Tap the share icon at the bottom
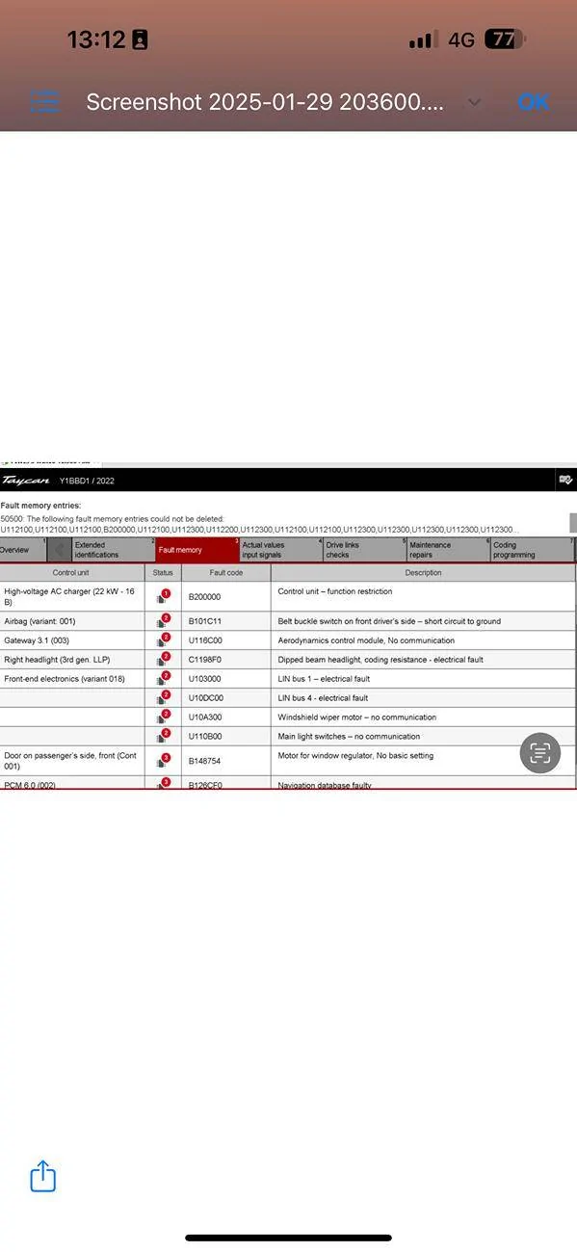577x1252 pixels. tap(43, 1176)
